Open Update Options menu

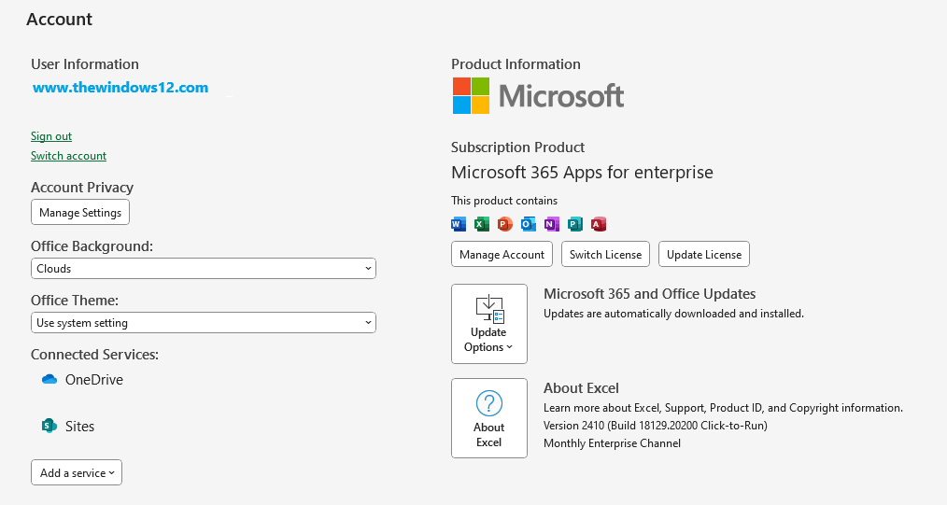489,324
